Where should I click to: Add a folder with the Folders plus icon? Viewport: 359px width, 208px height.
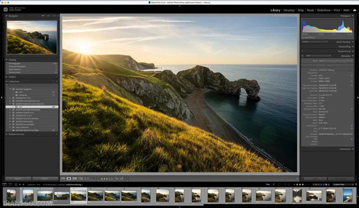57,77
